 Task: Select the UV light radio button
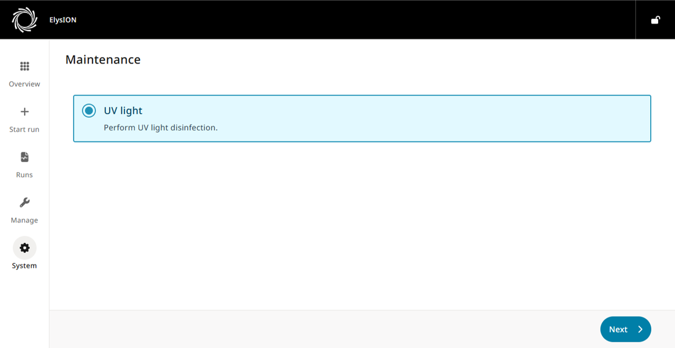pyautogui.click(x=89, y=111)
